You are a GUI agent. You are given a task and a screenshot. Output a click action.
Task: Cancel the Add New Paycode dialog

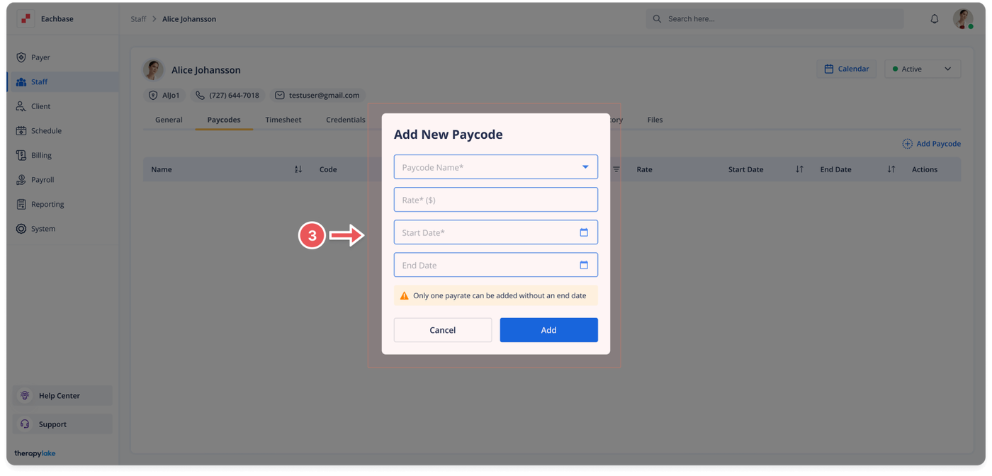point(442,330)
